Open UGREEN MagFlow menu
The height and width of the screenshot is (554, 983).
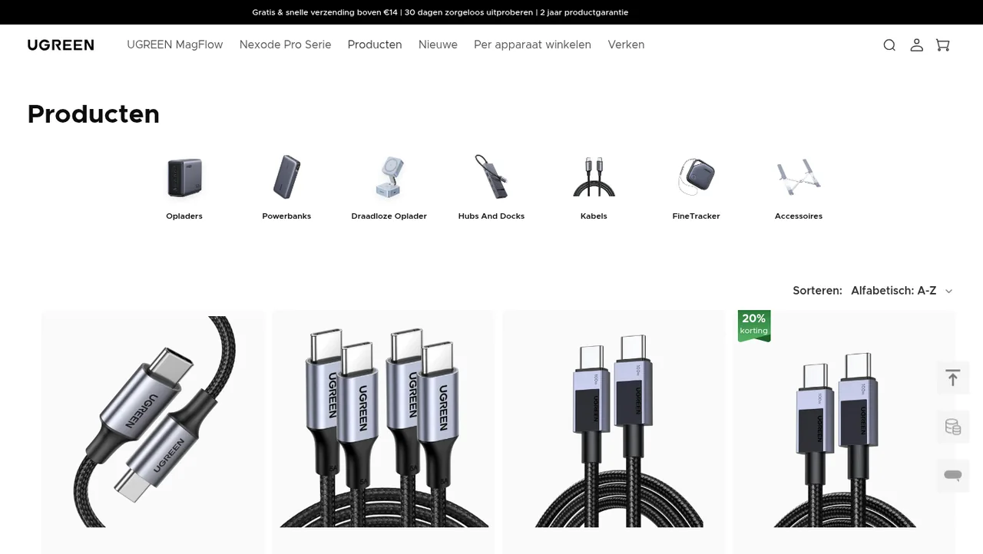pyautogui.click(x=175, y=45)
